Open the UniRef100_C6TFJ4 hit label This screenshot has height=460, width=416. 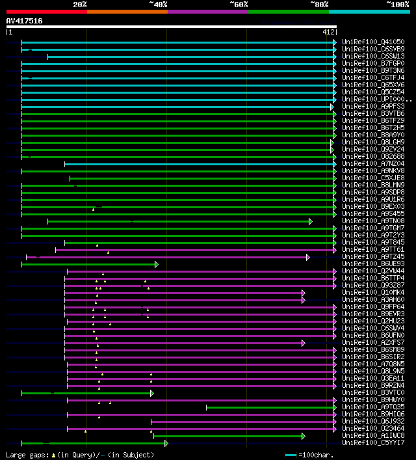(x=373, y=77)
